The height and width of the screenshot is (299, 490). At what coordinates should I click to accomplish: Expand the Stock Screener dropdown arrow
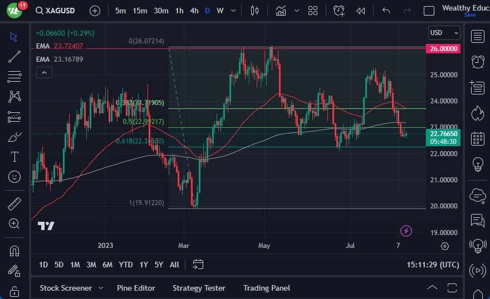coord(101,288)
